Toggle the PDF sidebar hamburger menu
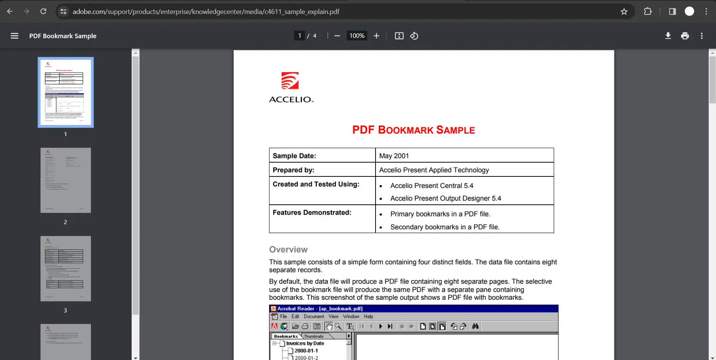This screenshot has height=360, width=716. pyautogui.click(x=14, y=36)
